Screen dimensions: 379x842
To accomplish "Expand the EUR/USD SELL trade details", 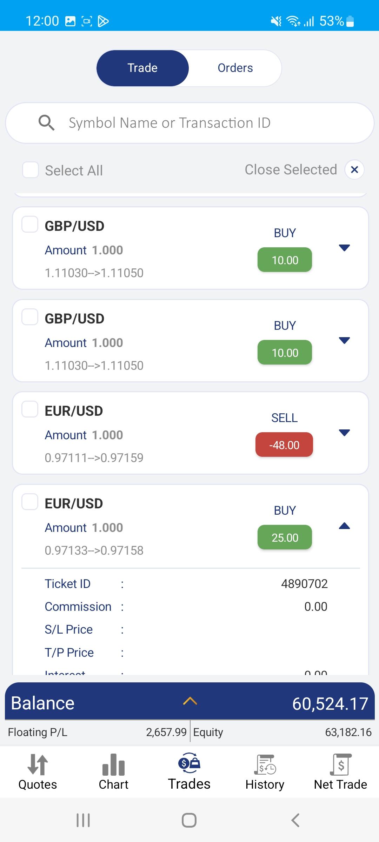I will point(344,433).
